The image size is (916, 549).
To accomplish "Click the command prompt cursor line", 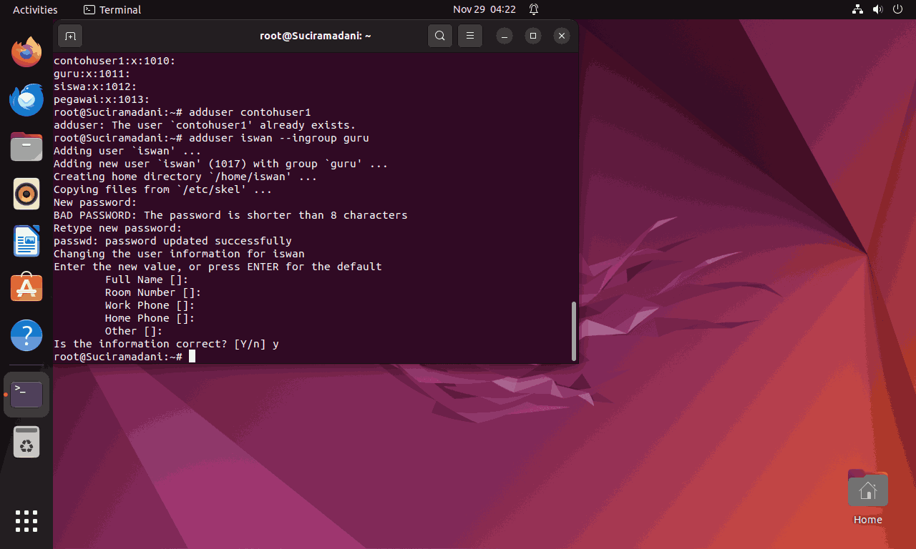I will [x=125, y=357].
